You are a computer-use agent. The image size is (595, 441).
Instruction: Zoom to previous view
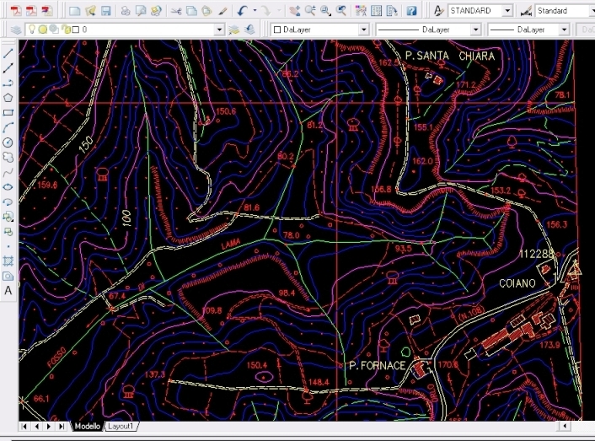[x=341, y=11]
